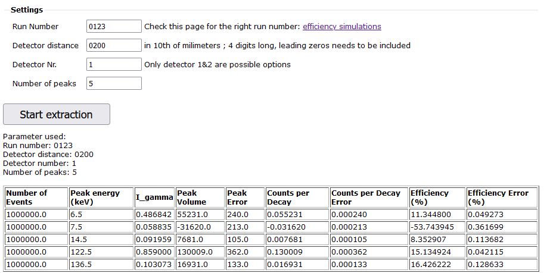This screenshot has width=544, height=273.
Task: Click the Number of peaks input
Action: pyautogui.click(x=114, y=83)
